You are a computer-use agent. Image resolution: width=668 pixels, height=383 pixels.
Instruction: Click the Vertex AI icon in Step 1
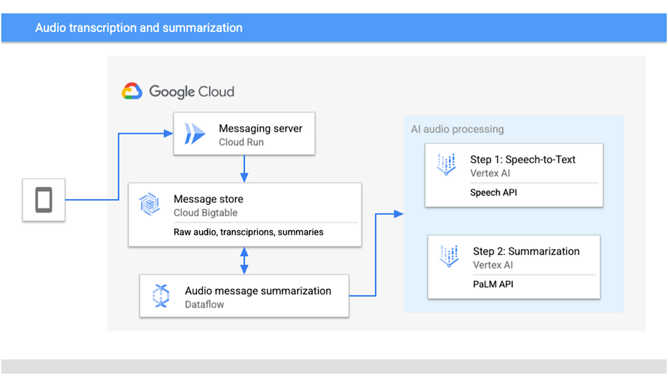(446, 164)
